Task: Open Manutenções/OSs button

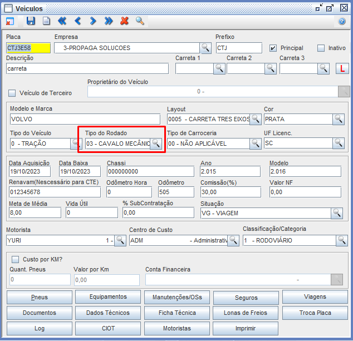Action: [x=177, y=297]
